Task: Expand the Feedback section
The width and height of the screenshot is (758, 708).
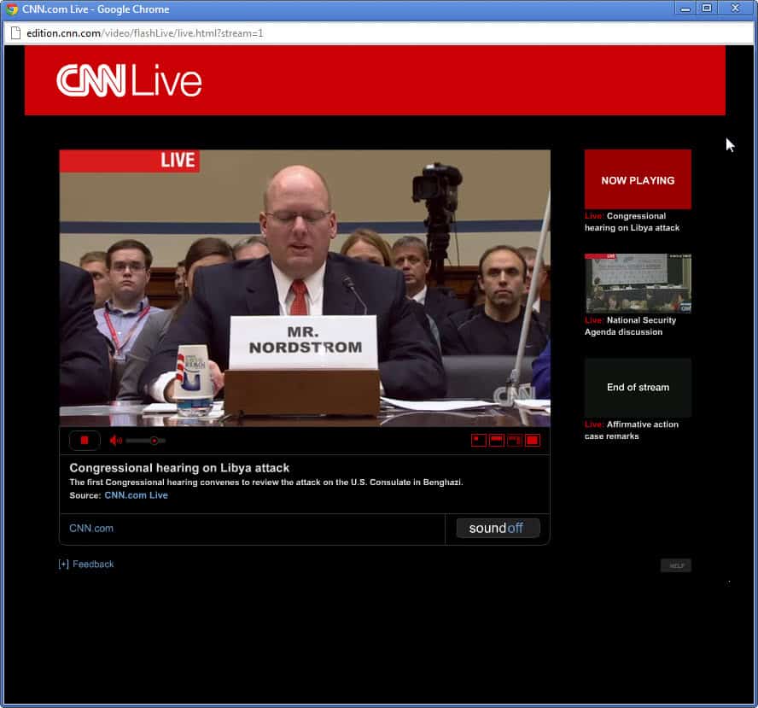Action: pyautogui.click(x=86, y=564)
